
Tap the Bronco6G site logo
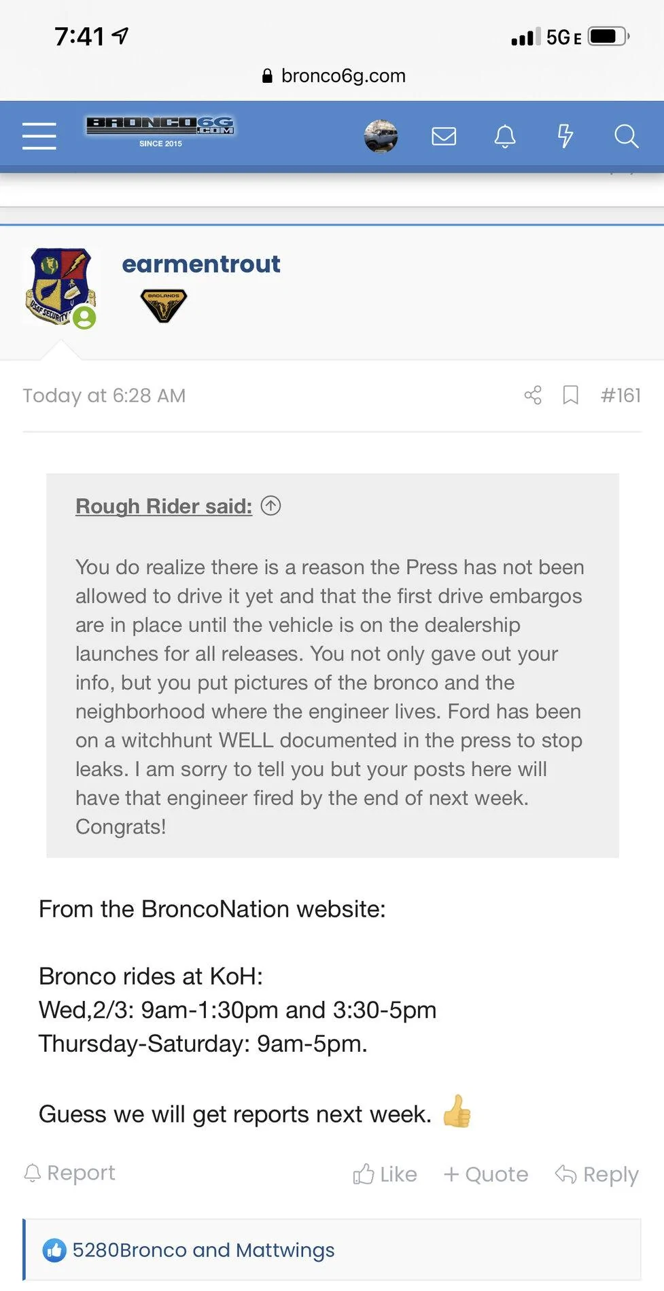160,130
